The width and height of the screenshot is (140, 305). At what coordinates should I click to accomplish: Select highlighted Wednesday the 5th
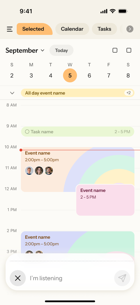point(70,75)
